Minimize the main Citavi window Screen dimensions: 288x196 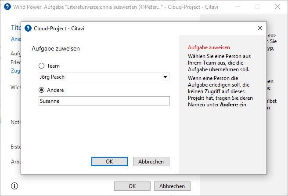238,7
